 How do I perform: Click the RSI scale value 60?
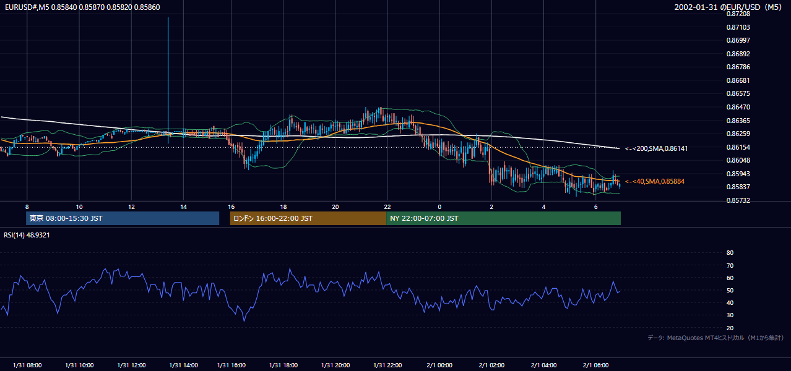click(x=730, y=278)
